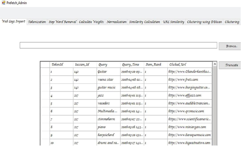Image resolution: width=241 pixels, height=146 pixels.
Task: Click the table scrollbar up arrow
Action: click(215, 64)
